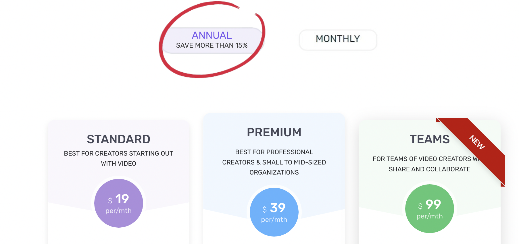Click the Teams share and collaborate description

[430, 164]
